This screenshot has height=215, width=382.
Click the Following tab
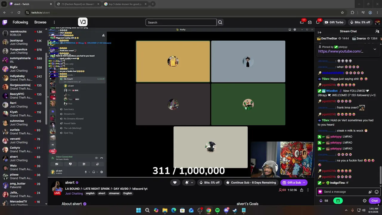20,22
